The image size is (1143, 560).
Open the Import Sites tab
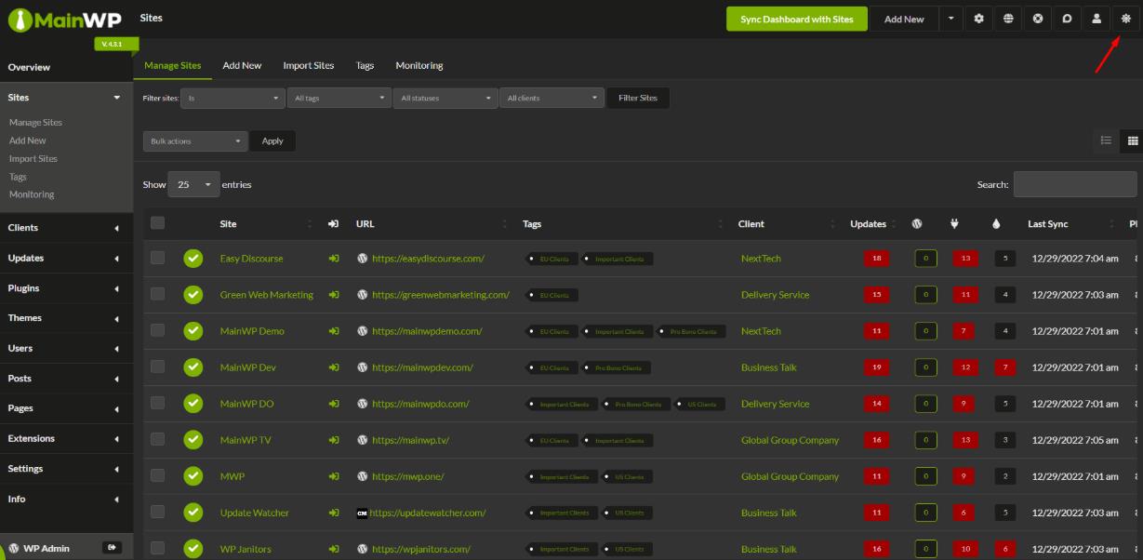[308, 66]
